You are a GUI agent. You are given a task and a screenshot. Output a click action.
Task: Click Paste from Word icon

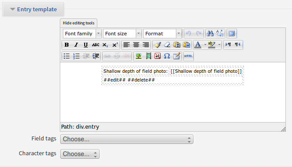[186, 45]
